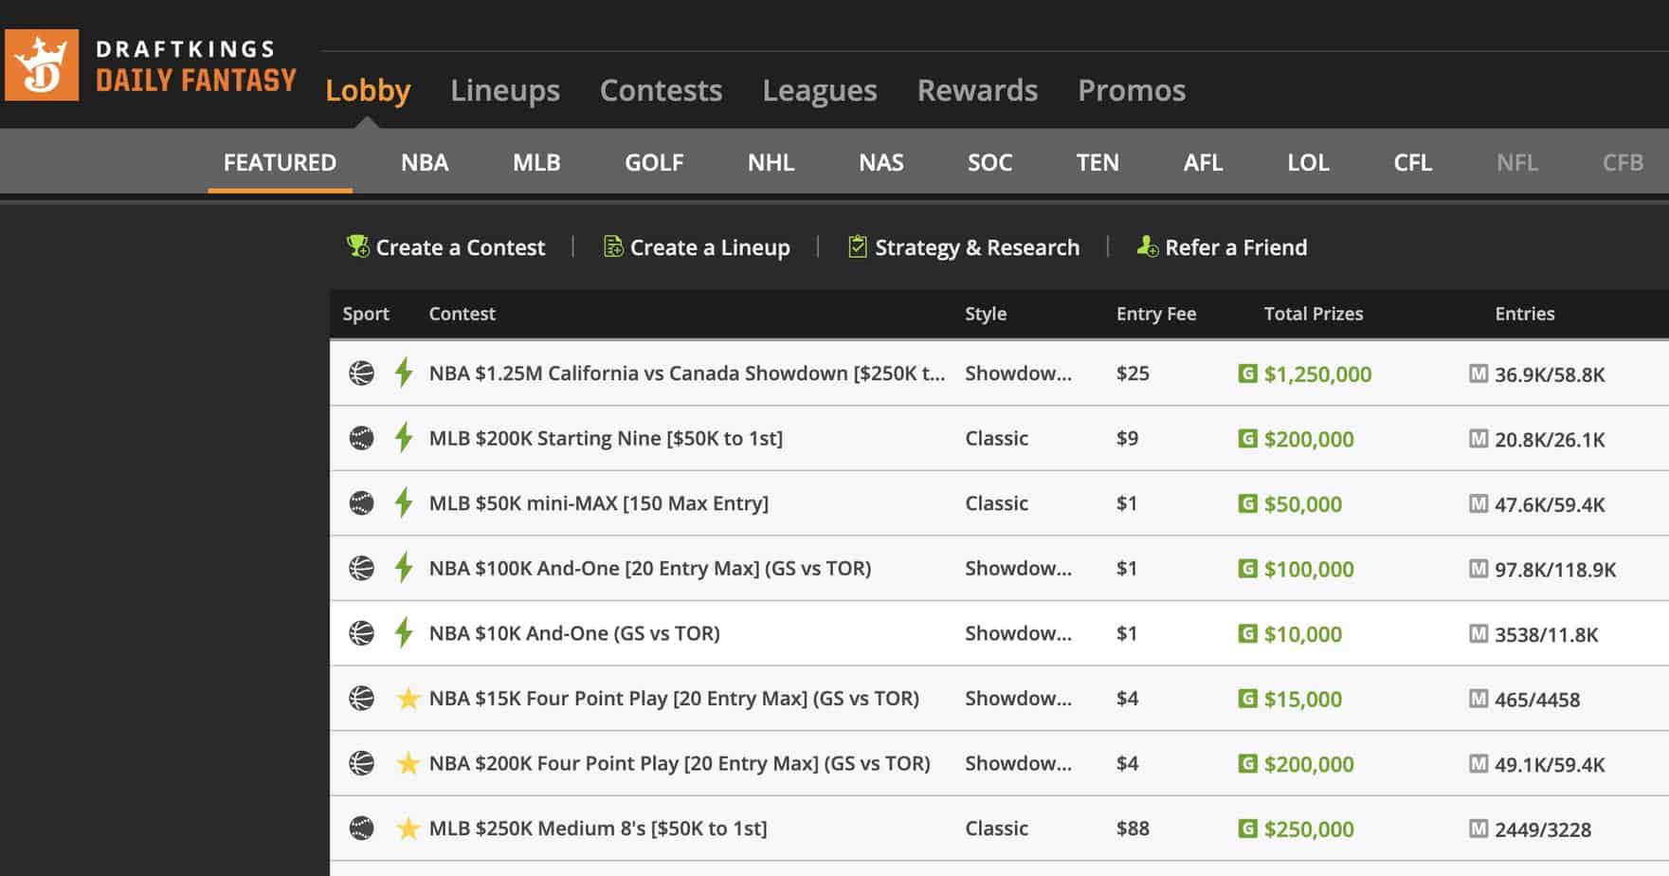Click the M multi-entry badge next to 2449/3228

pyautogui.click(x=1479, y=829)
